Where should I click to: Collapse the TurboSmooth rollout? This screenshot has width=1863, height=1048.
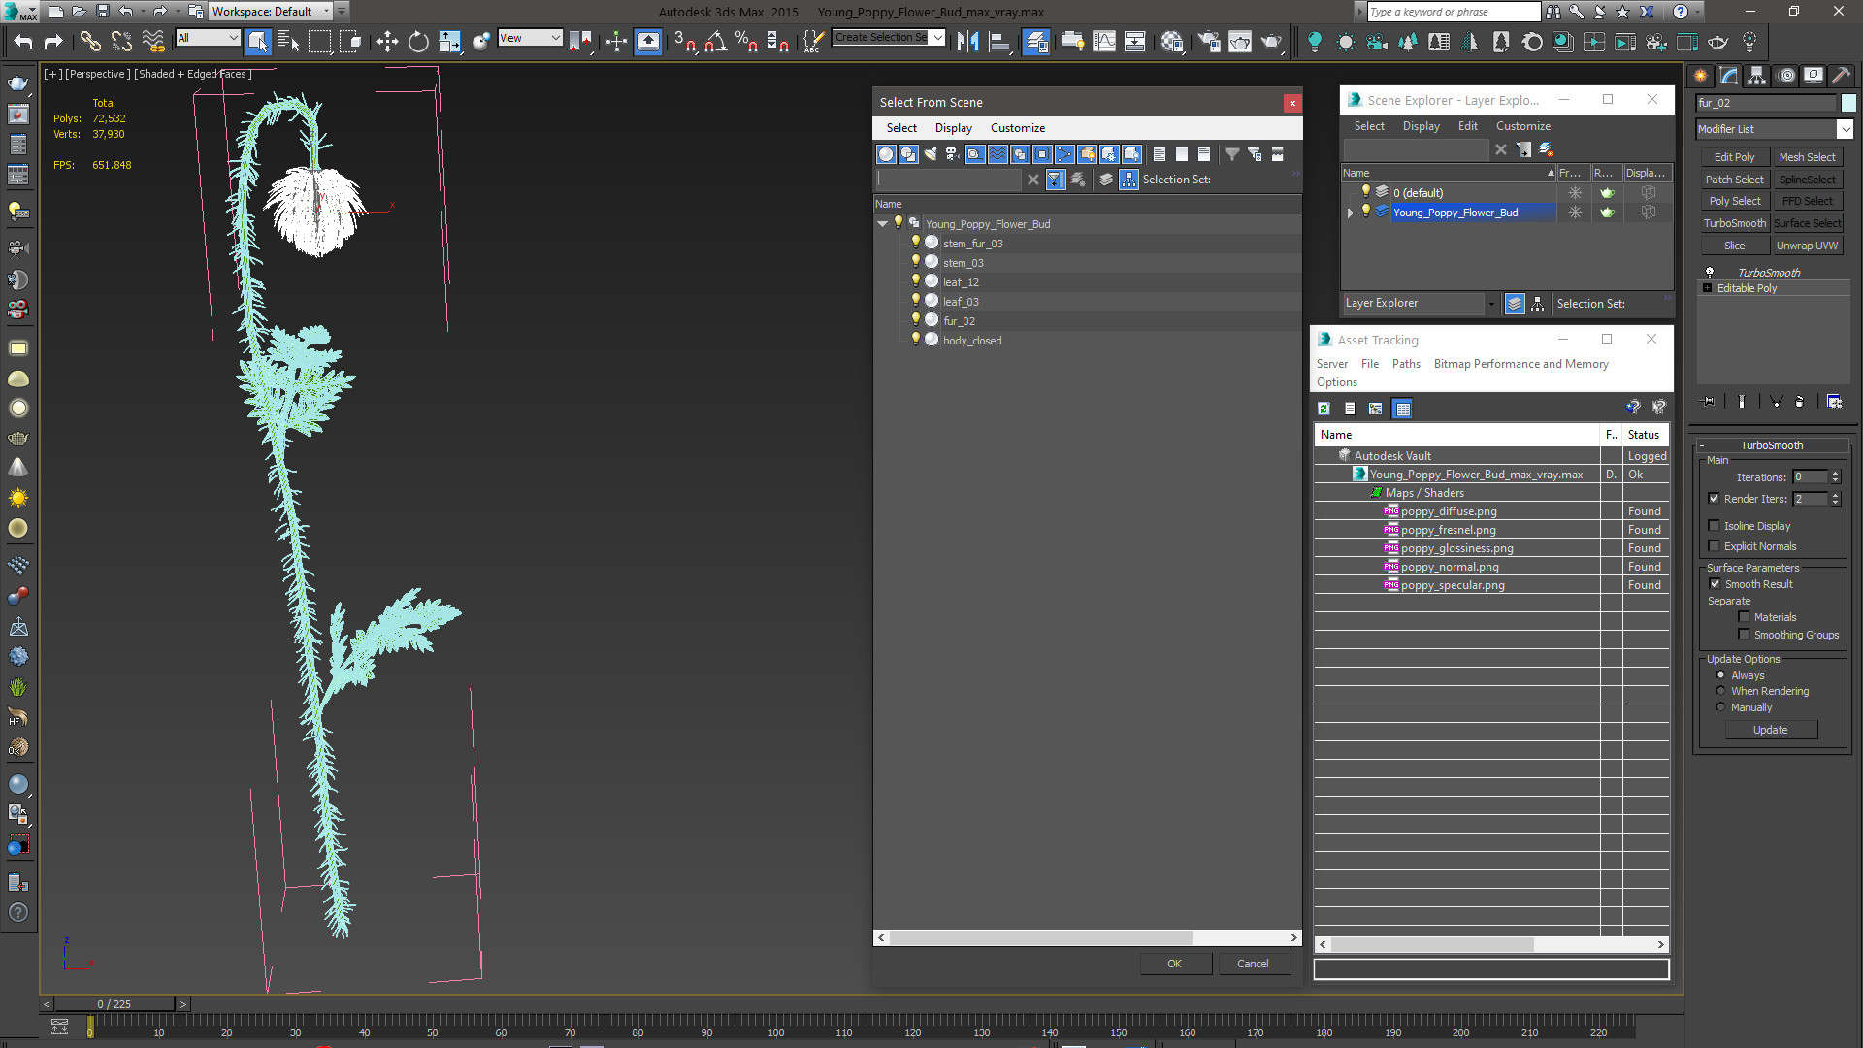click(x=1771, y=445)
